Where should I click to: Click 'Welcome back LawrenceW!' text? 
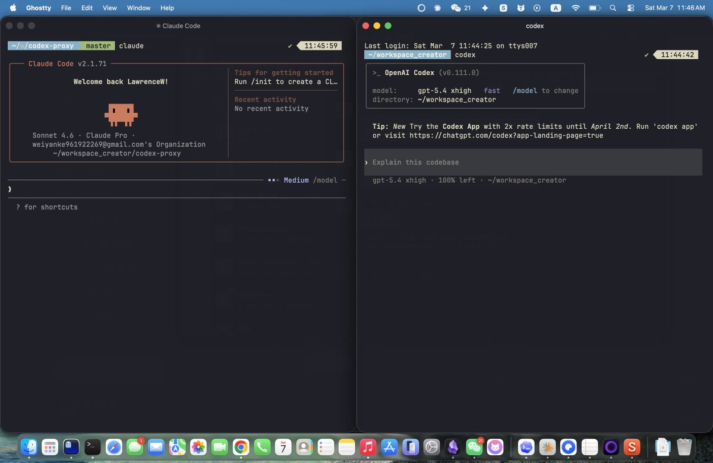(x=121, y=81)
